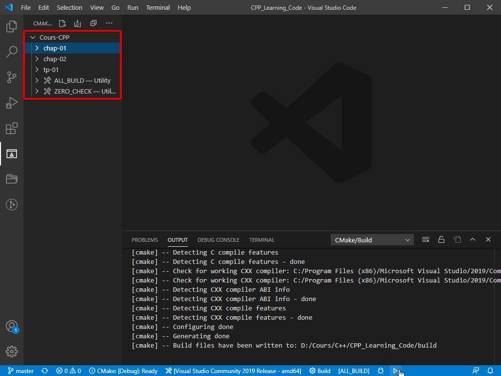
Task: Open the errors and warnings count in status bar
Action: [68, 371]
